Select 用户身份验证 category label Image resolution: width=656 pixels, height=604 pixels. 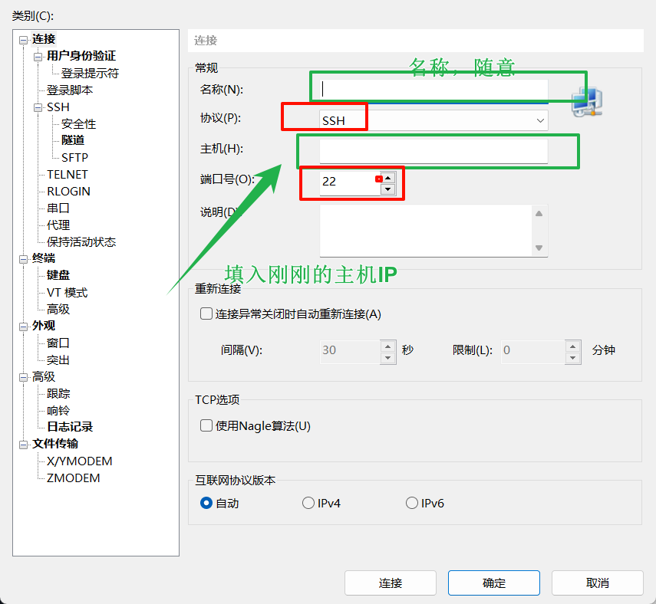click(81, 56)
